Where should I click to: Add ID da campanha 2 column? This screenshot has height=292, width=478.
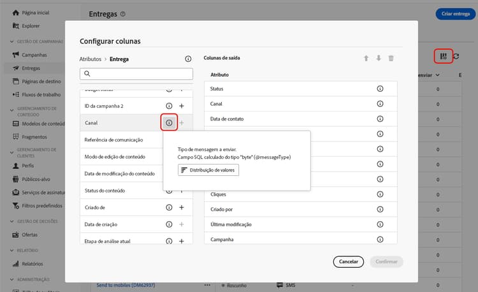pos(182,106)
